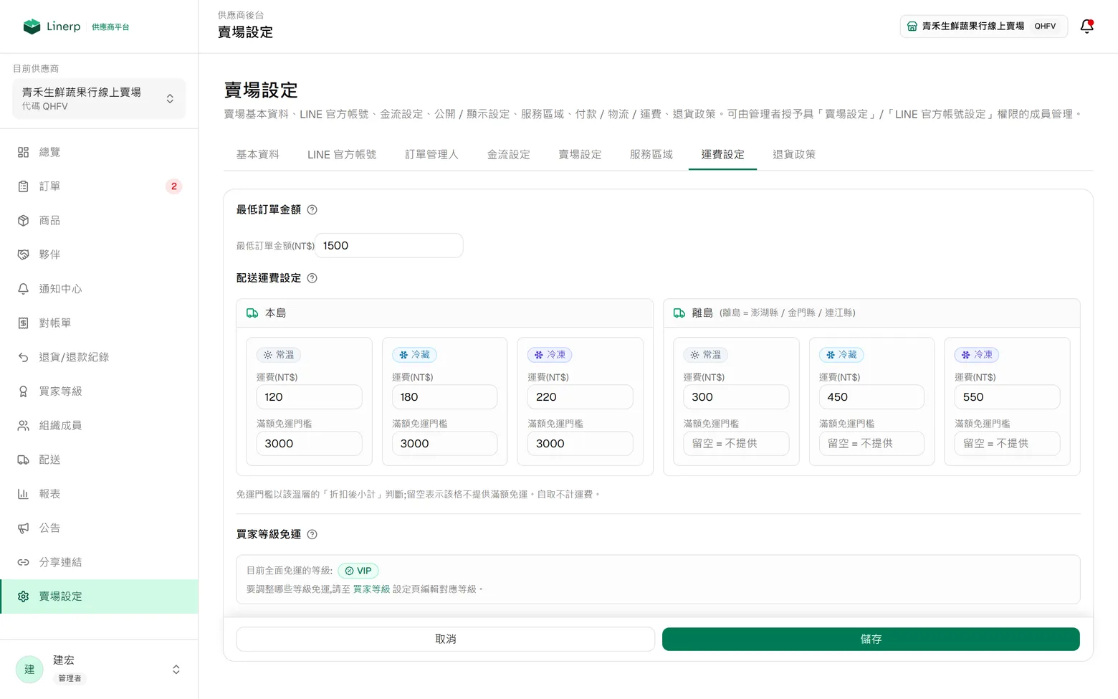Edit 本島 冷藏 滿額免運門檻 field
The image size is (1118, 699).
coord(444,444)
